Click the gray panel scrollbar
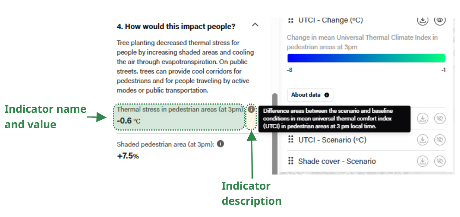460x217 pixels. tap(275, 133)
